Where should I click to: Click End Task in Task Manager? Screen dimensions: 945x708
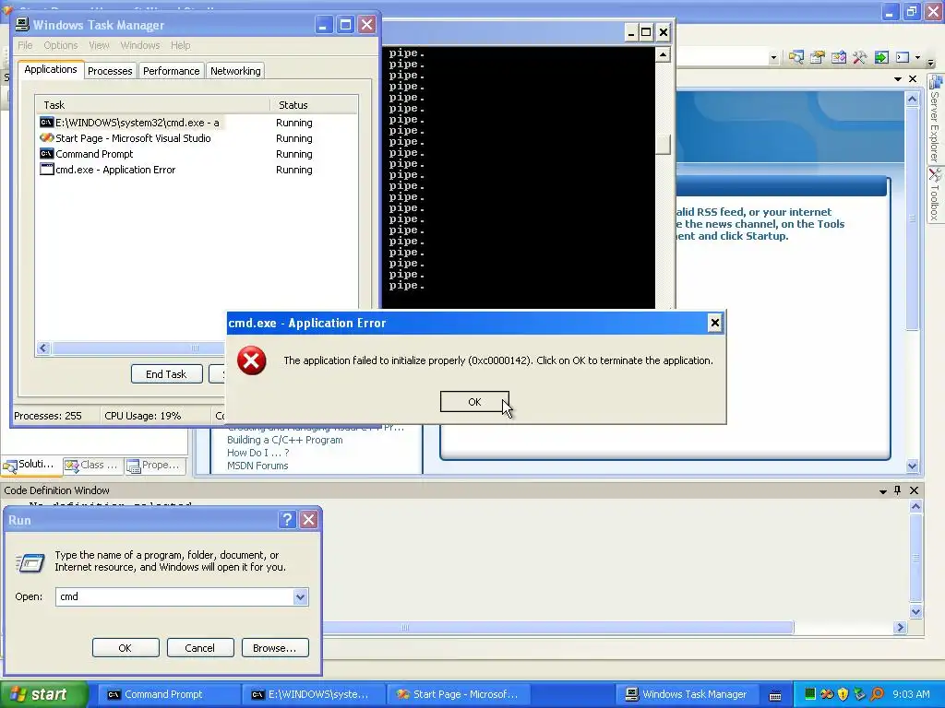coord(166,374)
